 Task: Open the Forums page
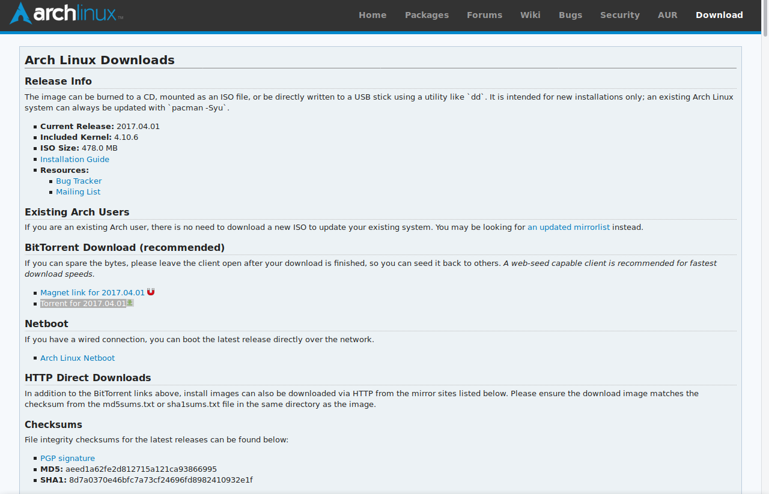(x=484, y=15)
